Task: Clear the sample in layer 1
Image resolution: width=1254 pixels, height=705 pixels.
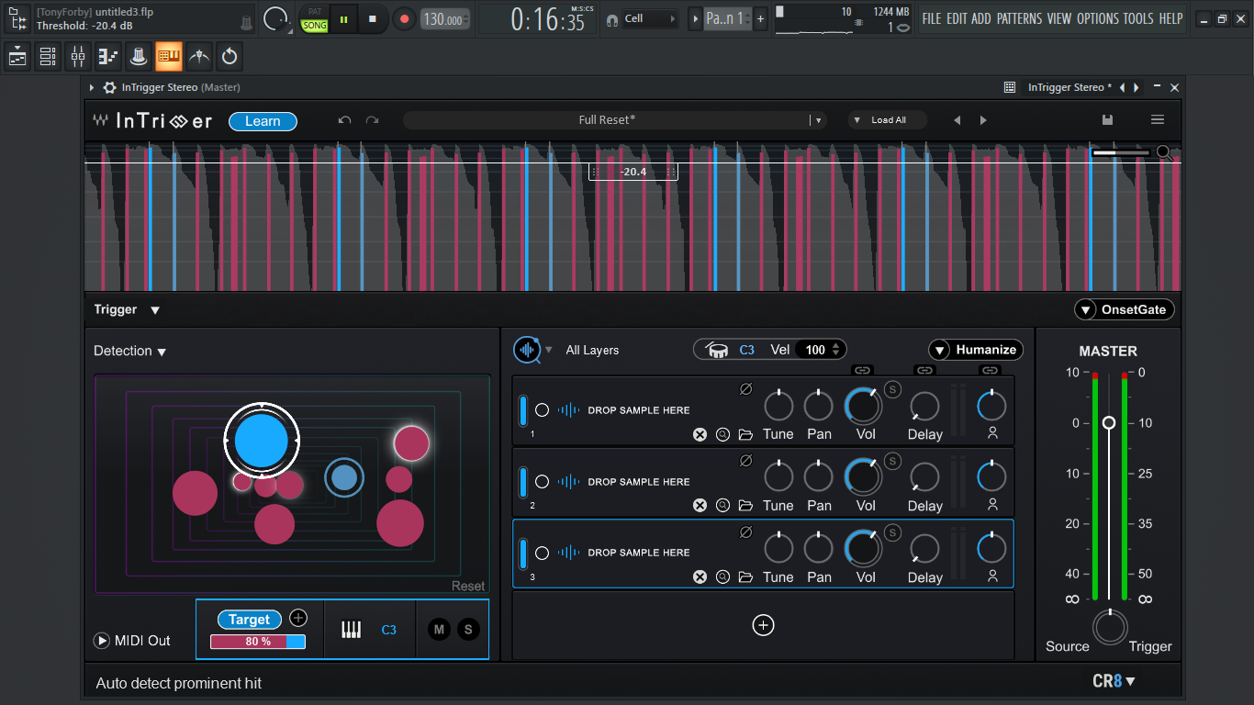Action: (700, 434)
